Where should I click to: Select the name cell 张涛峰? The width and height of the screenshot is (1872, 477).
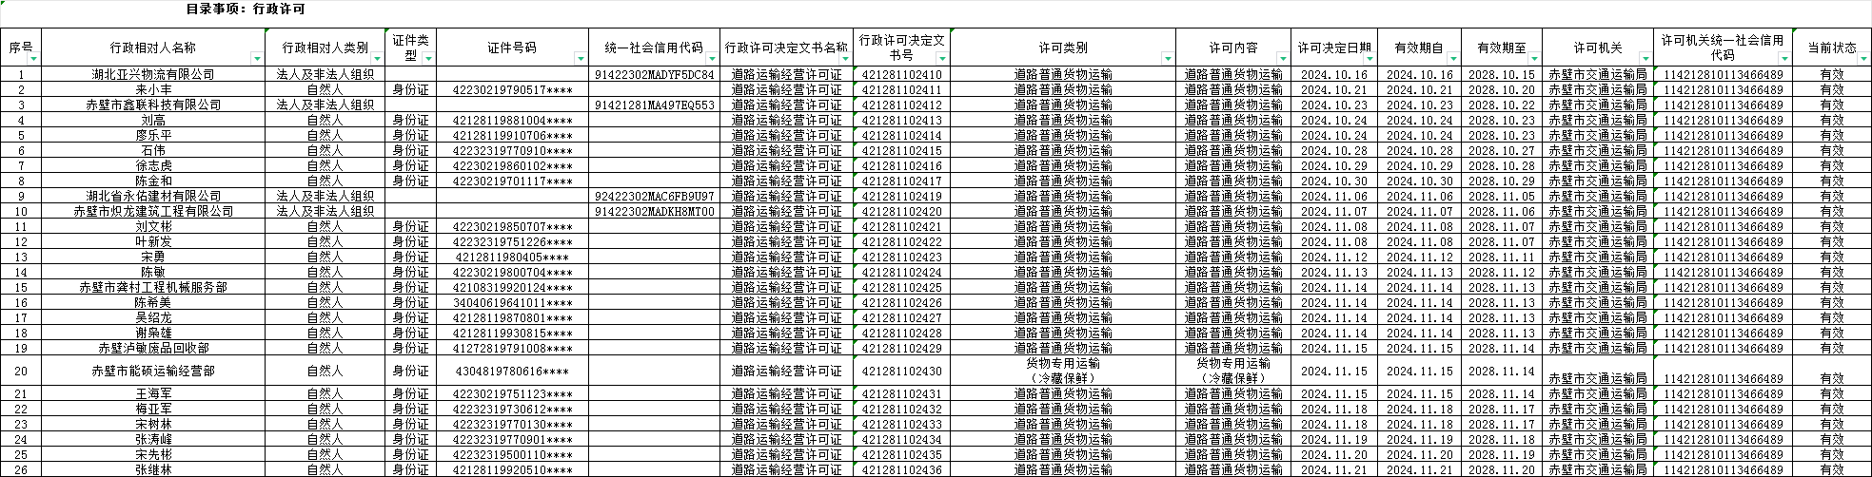pos(153,439)
